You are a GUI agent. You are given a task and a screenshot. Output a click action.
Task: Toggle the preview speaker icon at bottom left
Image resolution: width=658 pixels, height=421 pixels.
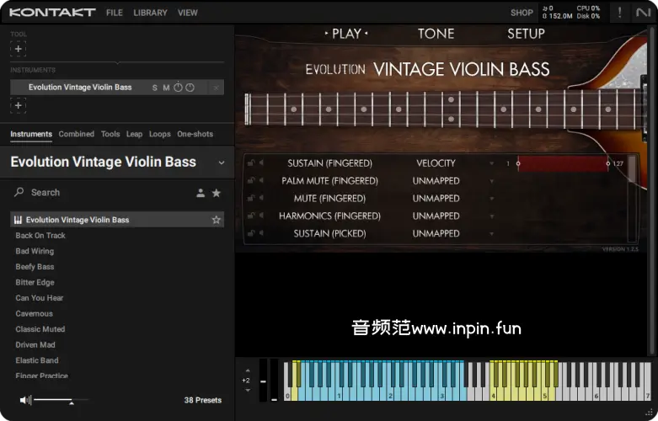25,400
